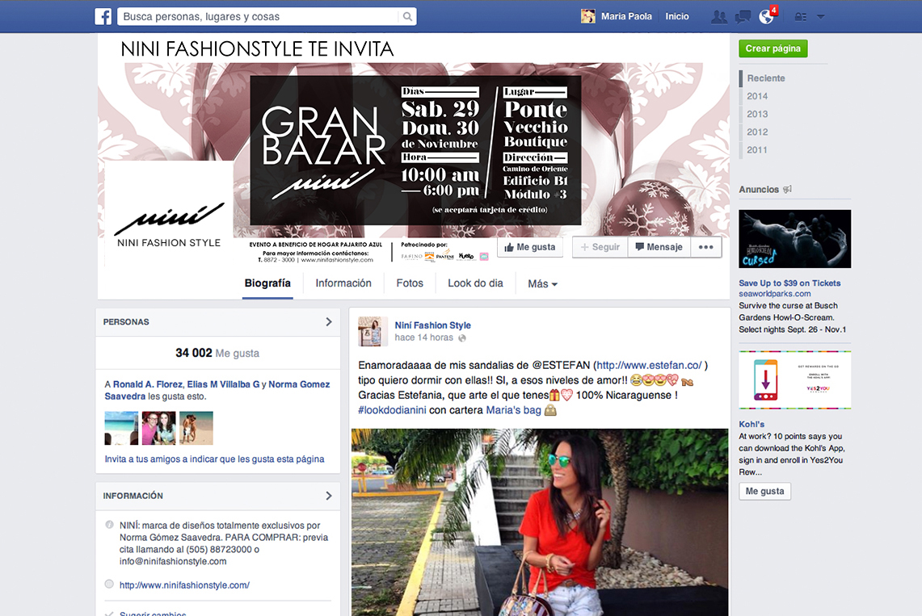Open account dropdown arrow in top bar
Screen dimensions: 922x616
click(821, 17)
